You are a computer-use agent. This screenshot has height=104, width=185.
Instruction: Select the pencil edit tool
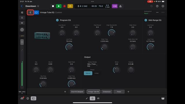87,98
